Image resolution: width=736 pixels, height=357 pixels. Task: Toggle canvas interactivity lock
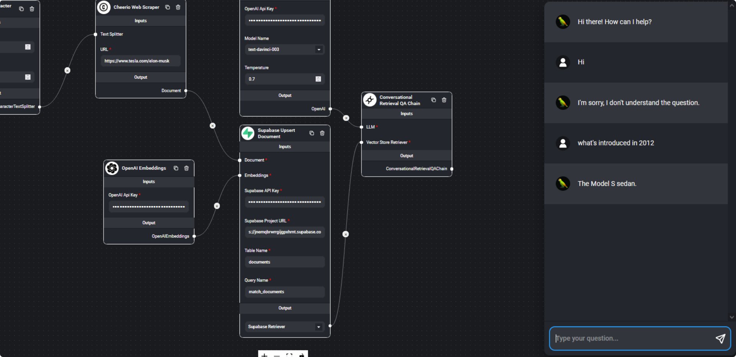[x=302, y=355]
